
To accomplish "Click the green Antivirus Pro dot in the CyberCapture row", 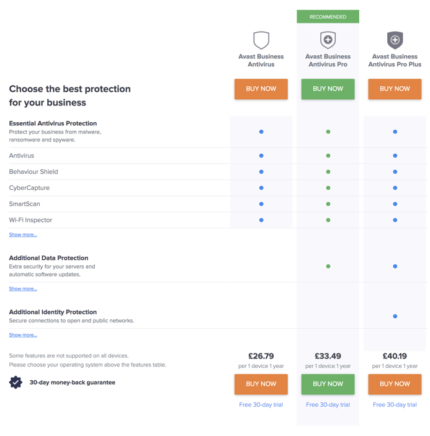I will pyautogui.click(x=328, y=188).
